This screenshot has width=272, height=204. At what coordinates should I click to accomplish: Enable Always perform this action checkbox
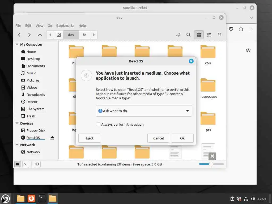point(98,124)
